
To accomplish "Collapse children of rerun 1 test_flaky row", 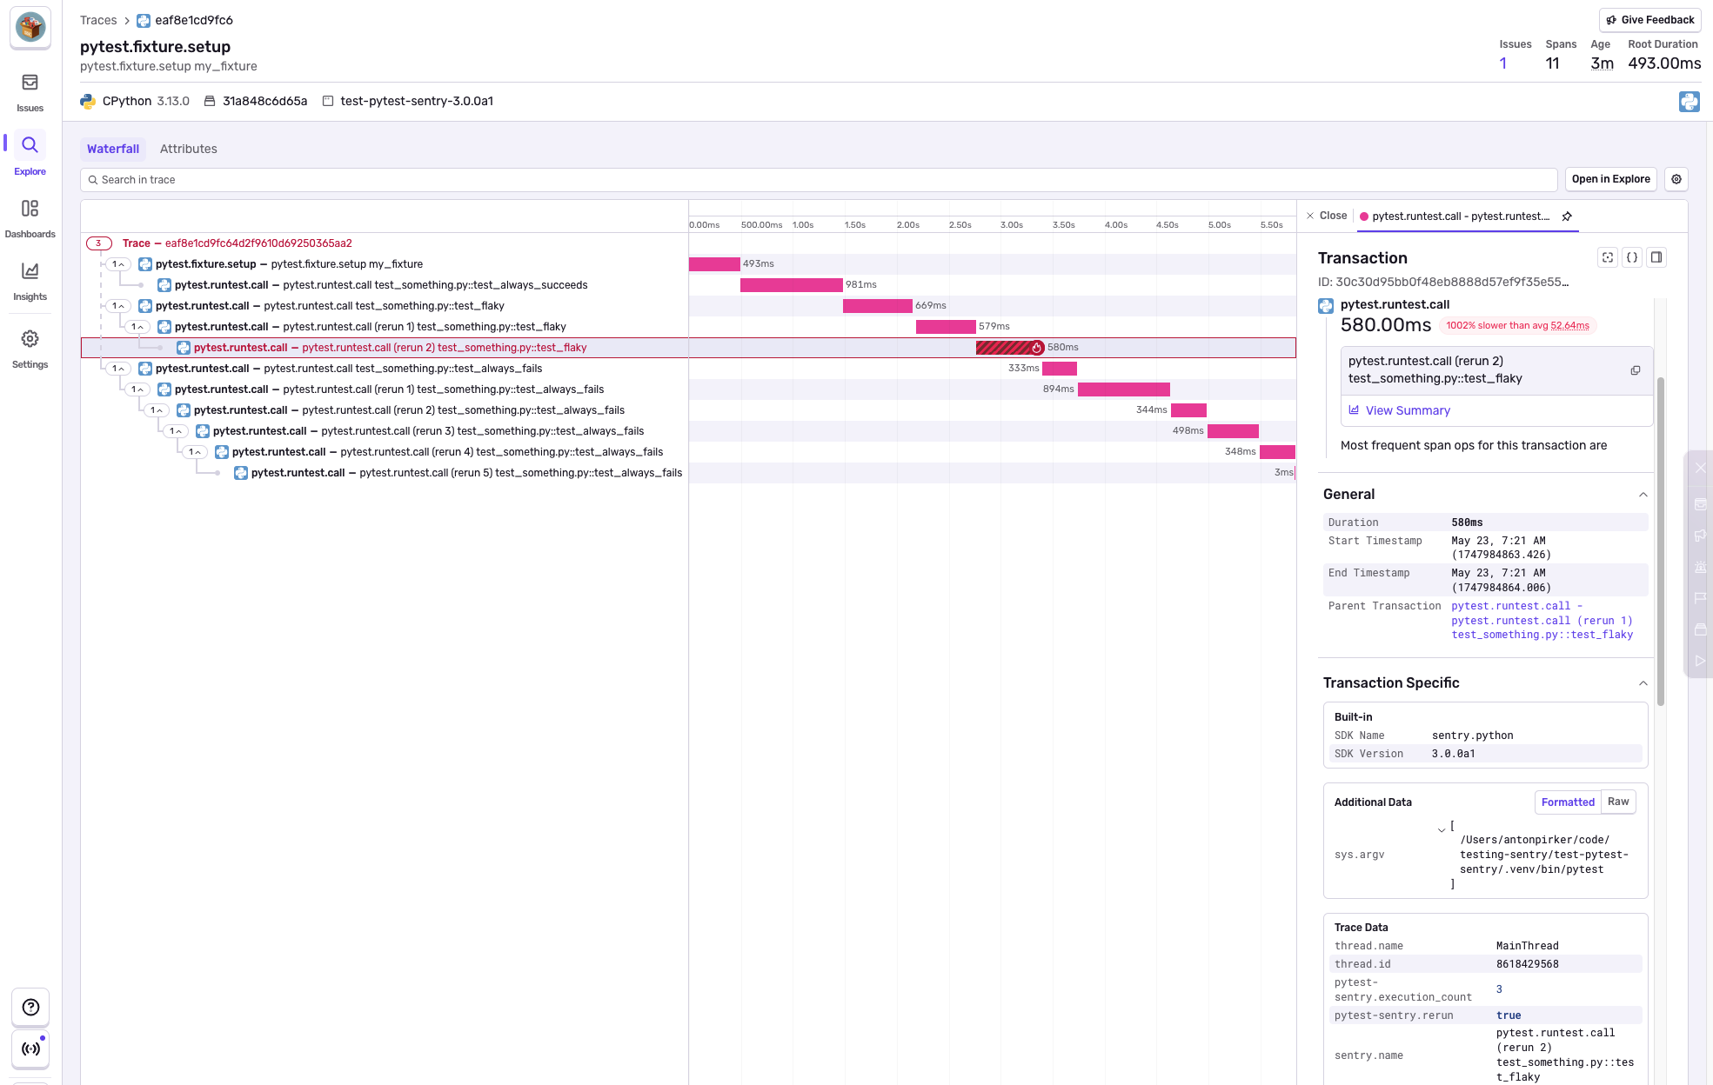I will click(x=138, y=327).
